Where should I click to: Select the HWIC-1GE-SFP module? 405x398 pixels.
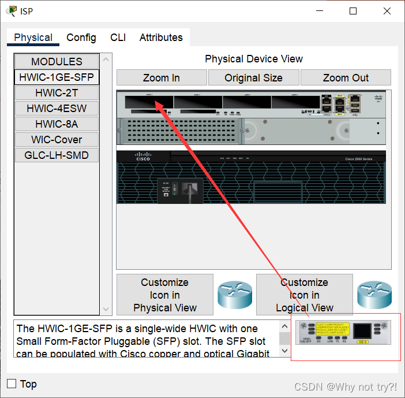(57, 77)
